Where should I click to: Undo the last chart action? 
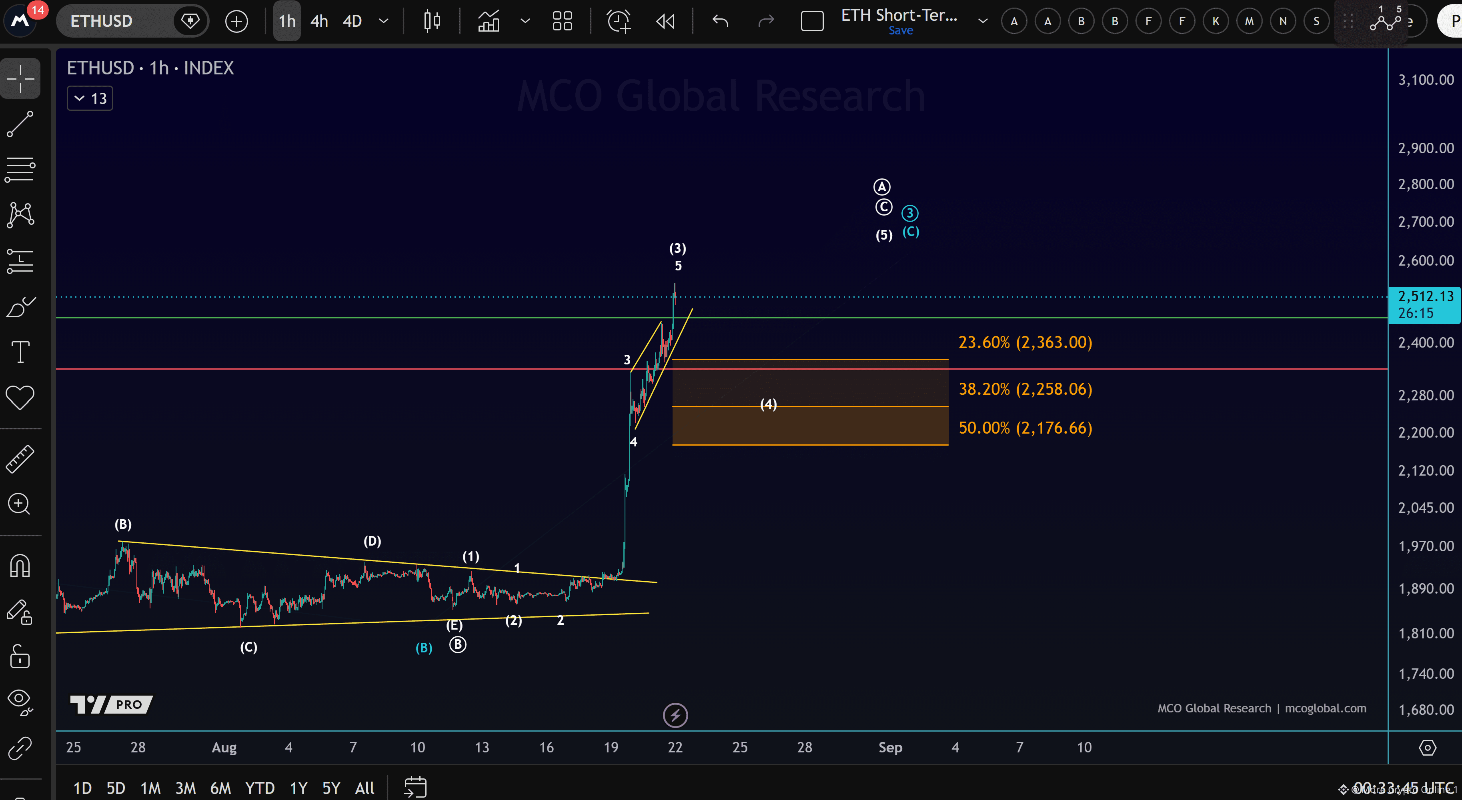pos(720,22)
